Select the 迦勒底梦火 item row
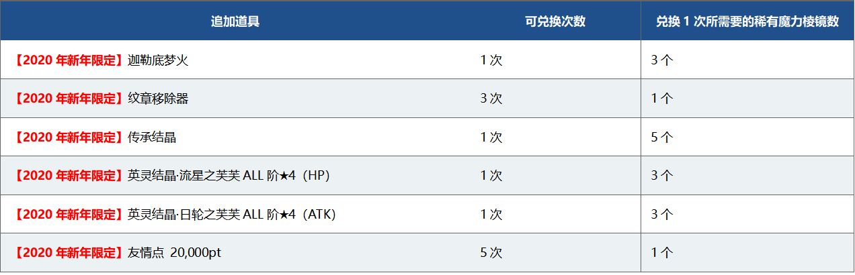The height and width of the screenshot is (275, 855). point(427,60)
